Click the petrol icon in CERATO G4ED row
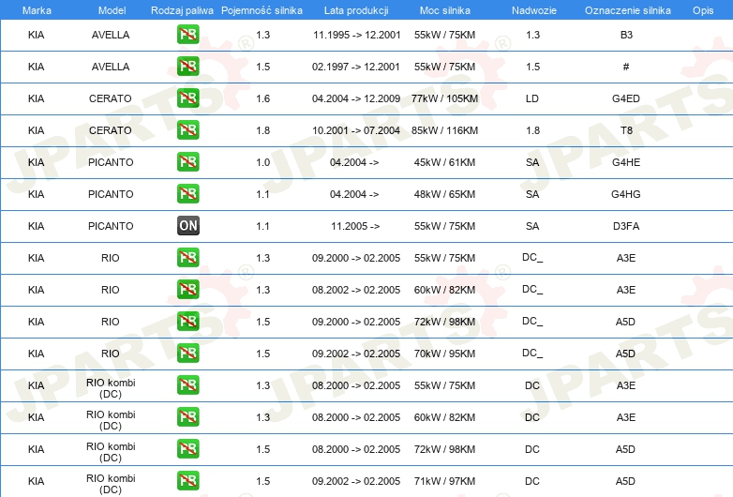This screenshot has height=497, width=733. [187, 98]
